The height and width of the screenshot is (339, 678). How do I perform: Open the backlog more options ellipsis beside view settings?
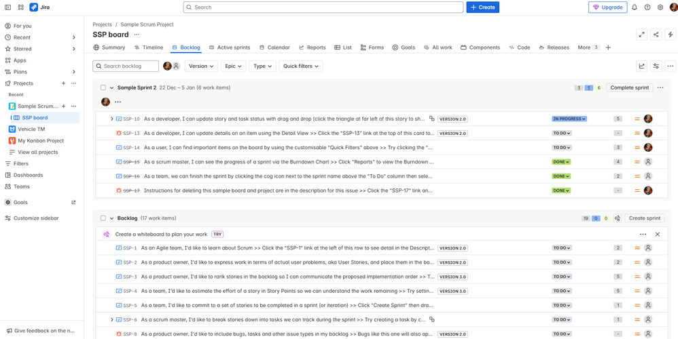pos(671,66)
